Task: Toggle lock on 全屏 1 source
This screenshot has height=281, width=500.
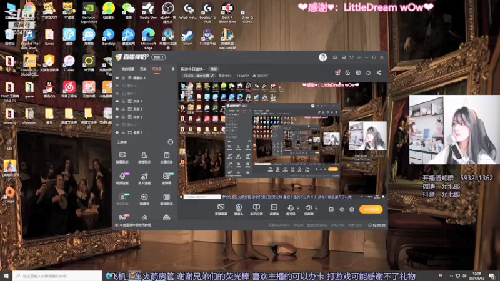Action: click(123, 132)
